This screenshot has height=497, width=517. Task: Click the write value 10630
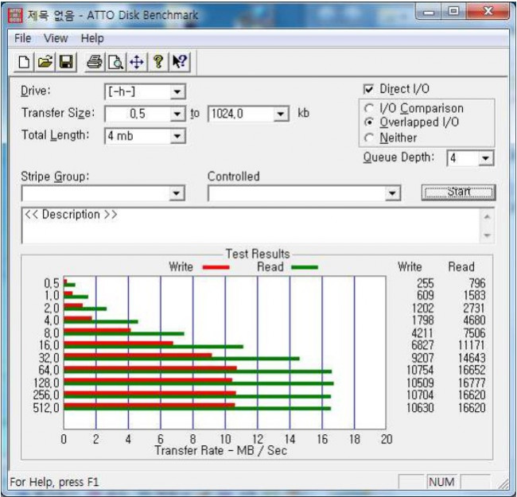pyautogui.click(x=420, y=408)
